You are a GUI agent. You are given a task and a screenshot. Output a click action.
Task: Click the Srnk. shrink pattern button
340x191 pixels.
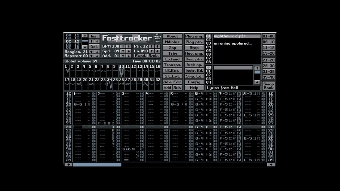[x=154, y=56]
